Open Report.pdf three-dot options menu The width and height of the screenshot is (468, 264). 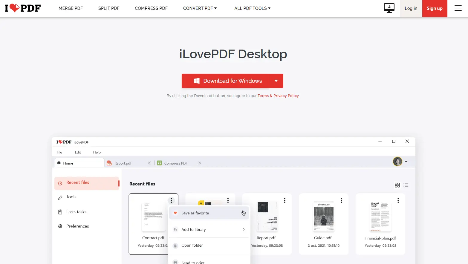tap(285, 200)
